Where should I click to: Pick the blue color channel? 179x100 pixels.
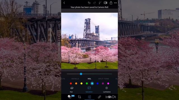pos(98,83)
